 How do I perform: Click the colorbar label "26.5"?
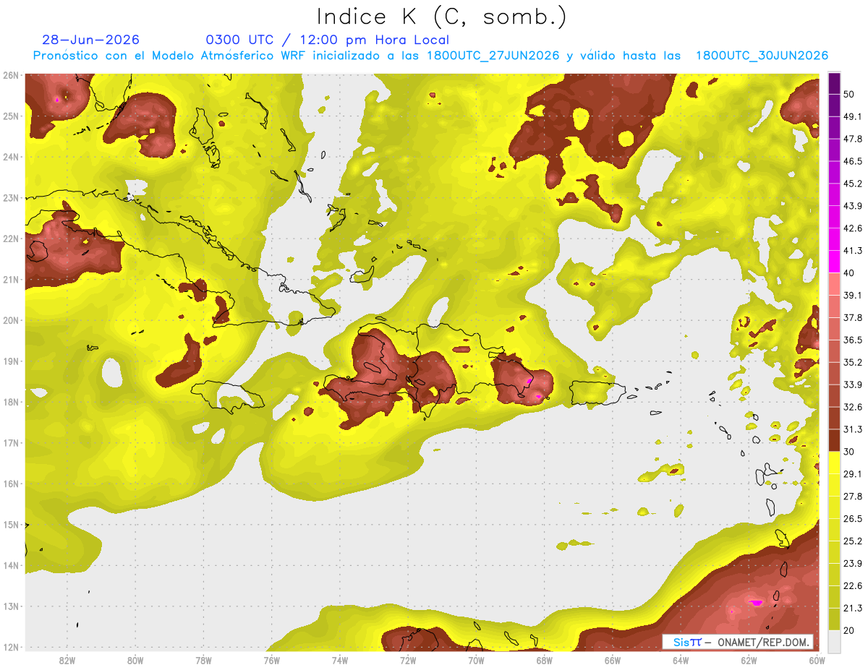(x=852, y=518)
